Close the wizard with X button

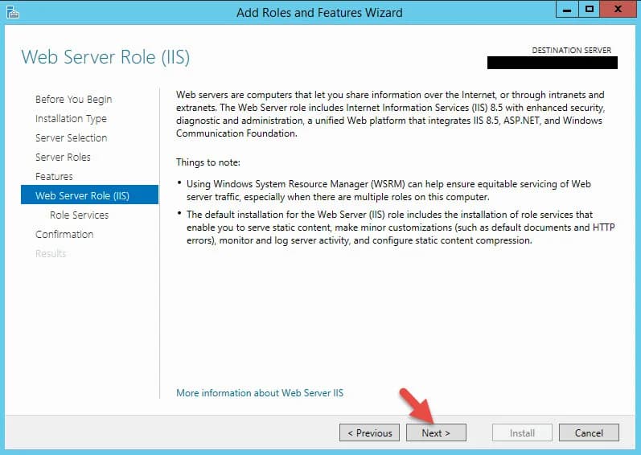(x=618, y=10)
